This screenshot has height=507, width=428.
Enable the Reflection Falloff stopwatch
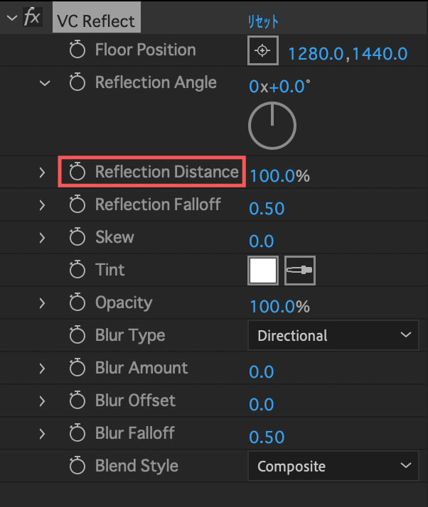click(x=77, y=205)
